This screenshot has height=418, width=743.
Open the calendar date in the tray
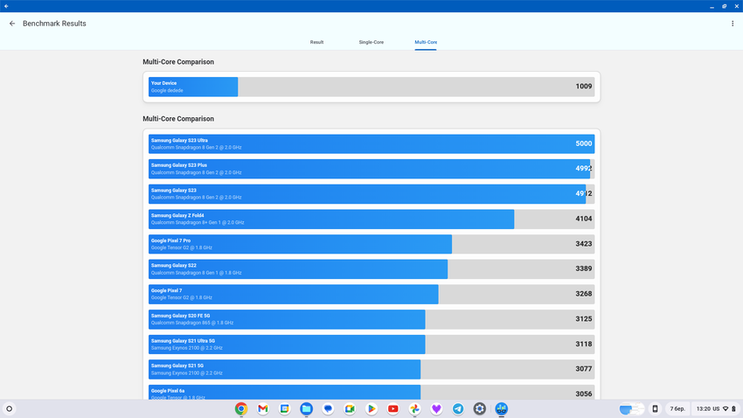click(x=677, y=408)
